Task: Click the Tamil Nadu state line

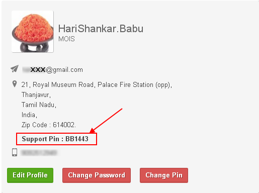Action: tap(39, 105)
